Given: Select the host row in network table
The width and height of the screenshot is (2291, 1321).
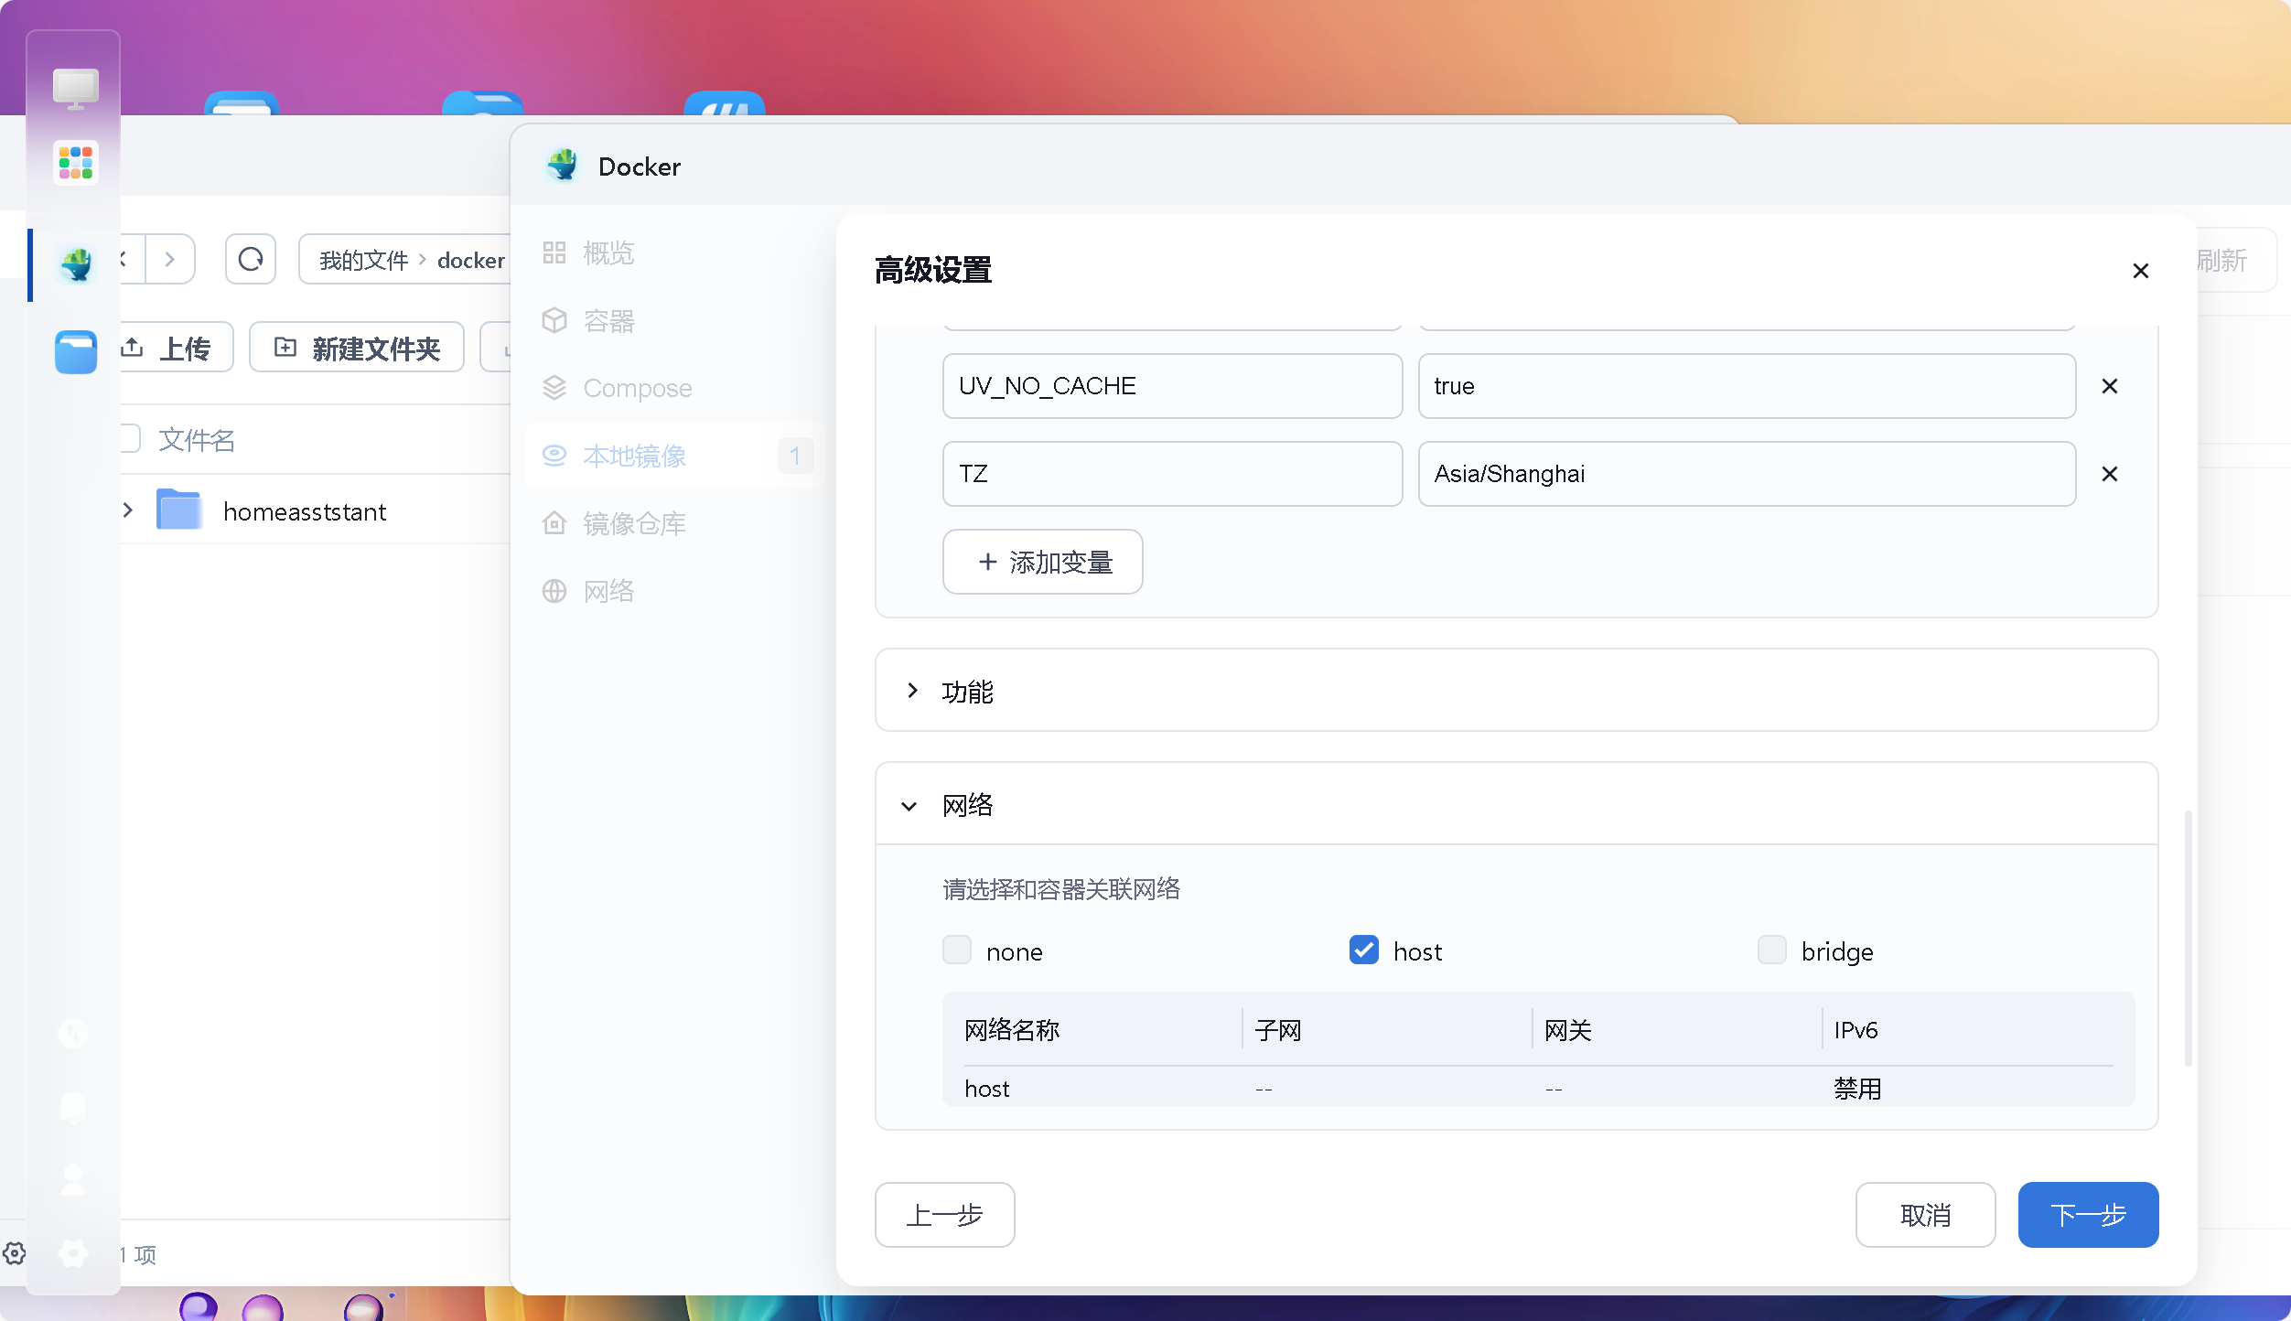Looking at the screenshot, I should (1539, 1088).
